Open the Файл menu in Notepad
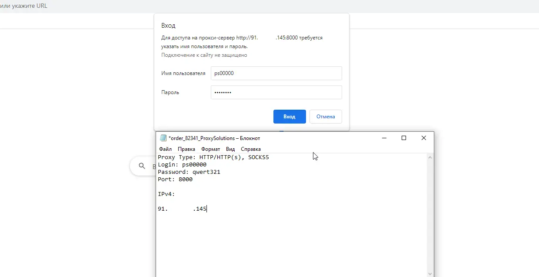This screenshot has height=277, width=539. click(165, 149)
